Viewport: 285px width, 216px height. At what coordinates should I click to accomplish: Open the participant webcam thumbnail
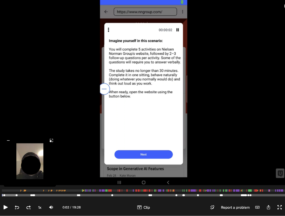tap(30, 161)
